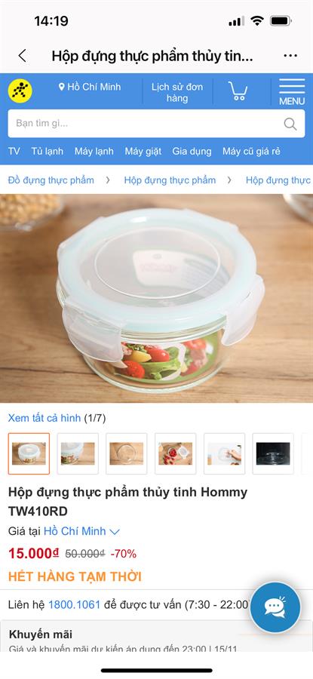Call hotline 1800.1061 link
The image size is (313, 679).
click(x=75, y=604)
